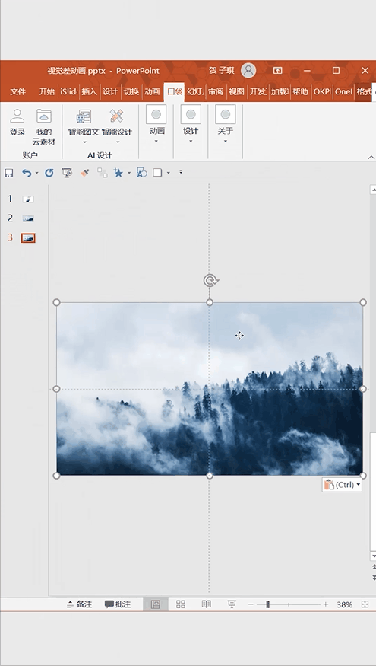Click the Undo arrow icon
The width and height of the screenshot is (376, 666).
point(27,173)
